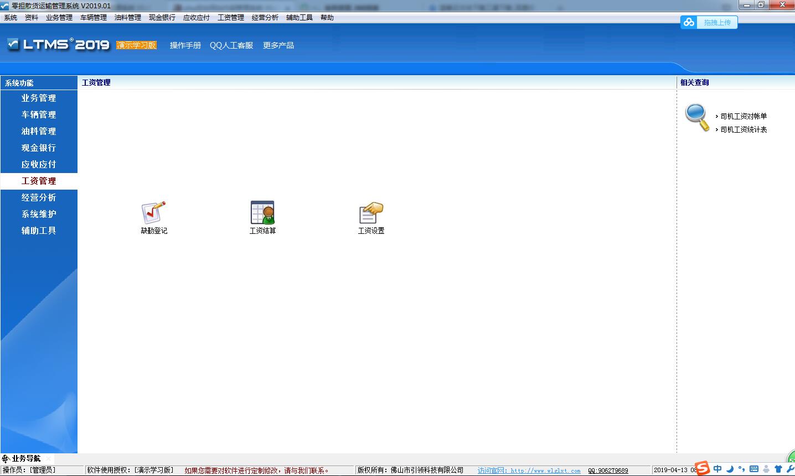Click the 版权所有 copyright status entry
The height and width of the screenshot is (476, 795).
click(x=410, y=470)
